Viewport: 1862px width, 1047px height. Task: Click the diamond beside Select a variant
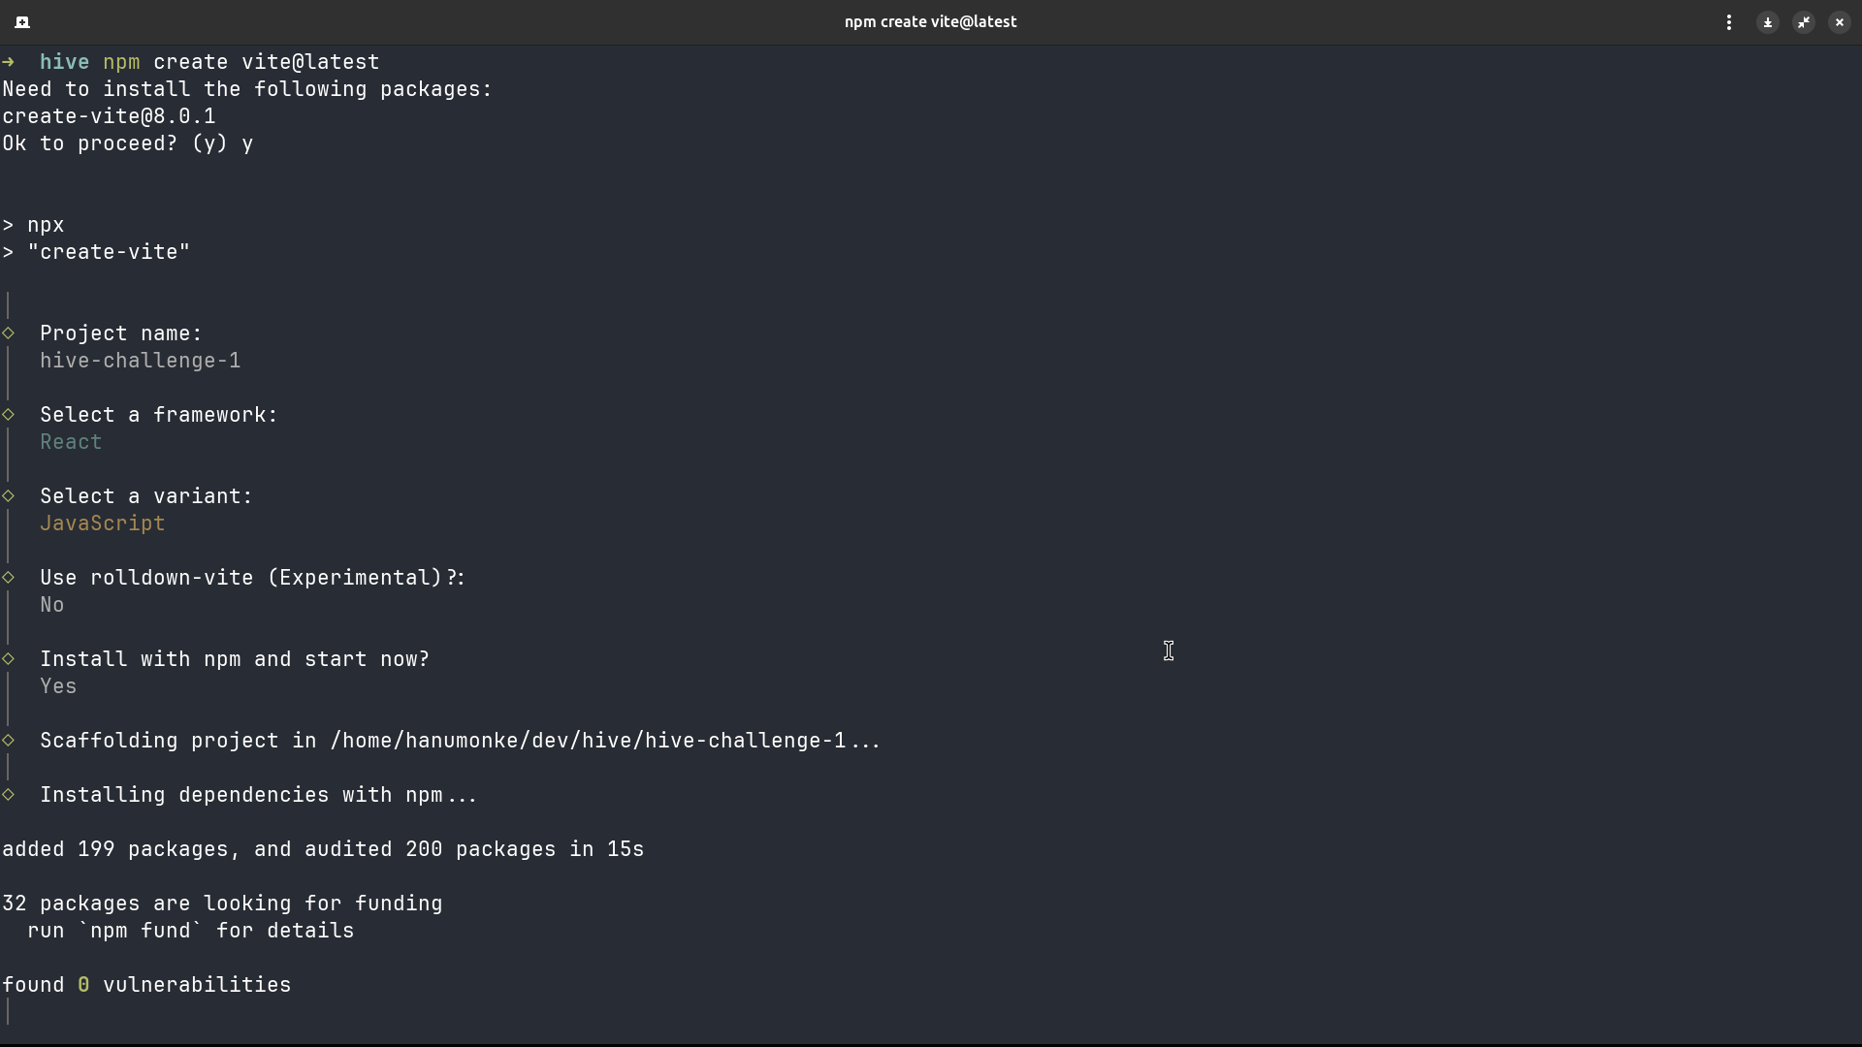point(9,496)
